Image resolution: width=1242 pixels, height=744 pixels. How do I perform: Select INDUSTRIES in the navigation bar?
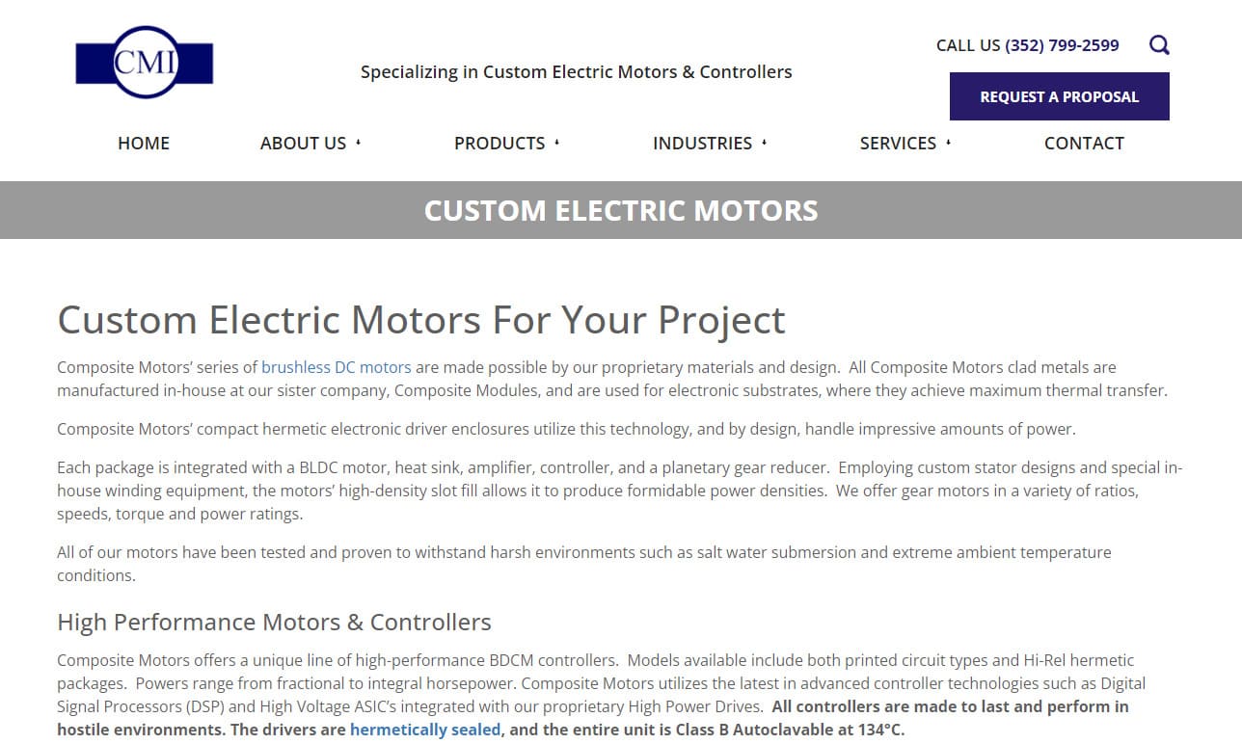click(703, 143)
